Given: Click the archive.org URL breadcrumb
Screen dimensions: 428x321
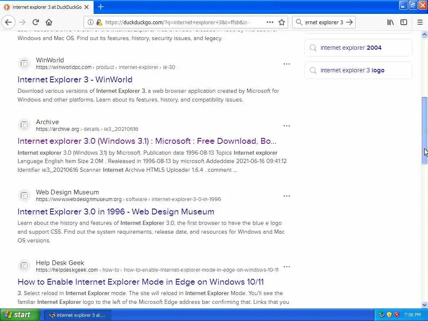Looking at the screenshot, I should coord(87,129).
